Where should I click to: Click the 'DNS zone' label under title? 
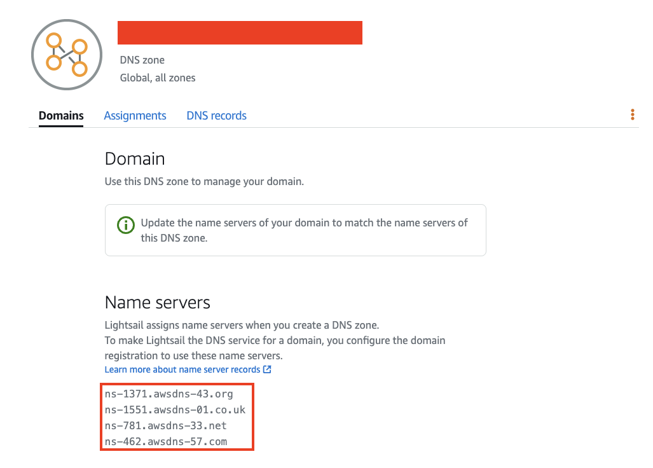142,60
